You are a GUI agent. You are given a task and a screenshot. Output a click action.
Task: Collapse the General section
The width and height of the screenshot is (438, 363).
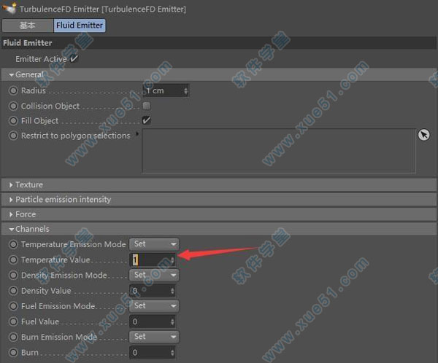[x=12, y=75]
